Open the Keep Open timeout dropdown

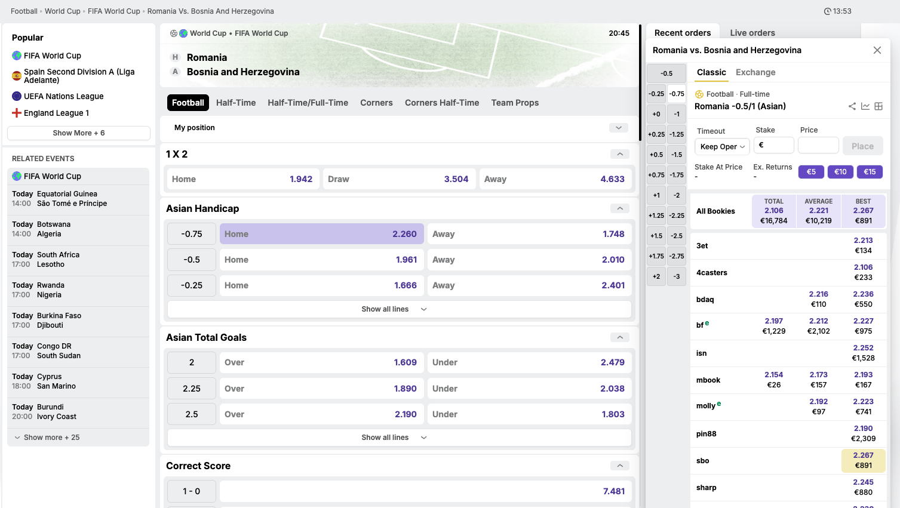pos(721,146)
